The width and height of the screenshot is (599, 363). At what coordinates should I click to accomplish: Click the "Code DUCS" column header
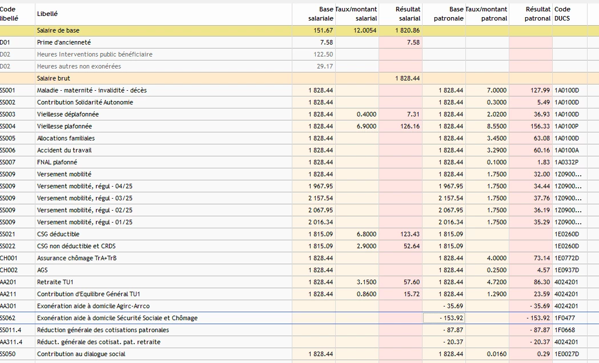(562, 14)
